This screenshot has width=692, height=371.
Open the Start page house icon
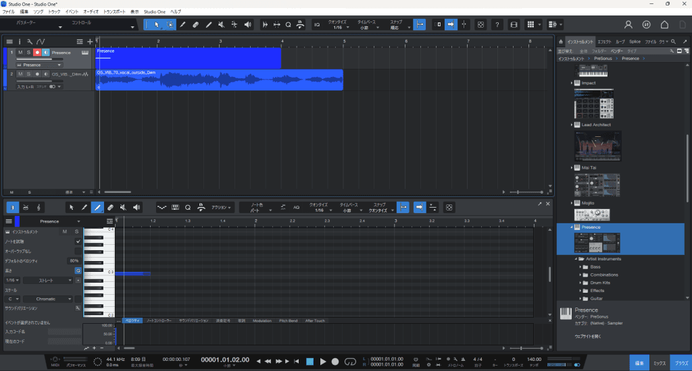664,25
